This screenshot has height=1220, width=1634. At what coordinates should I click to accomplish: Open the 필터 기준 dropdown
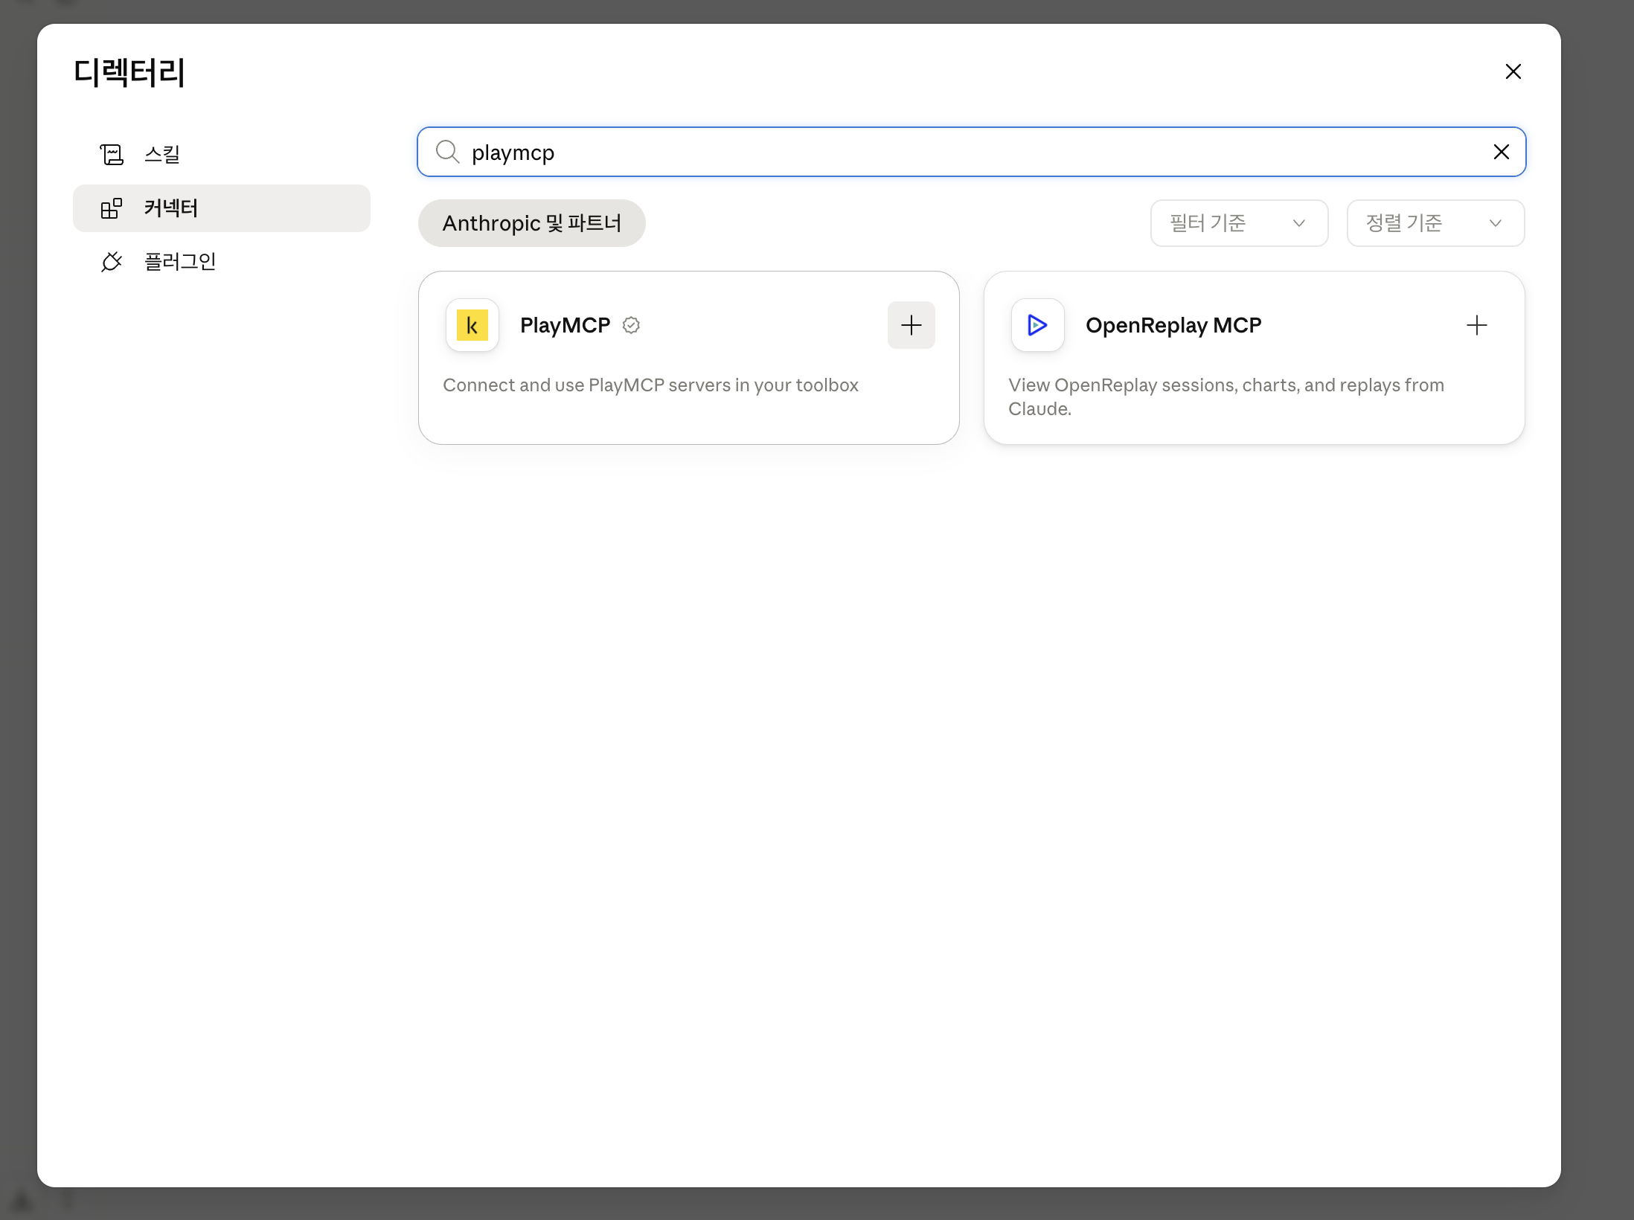[1239, 223]
